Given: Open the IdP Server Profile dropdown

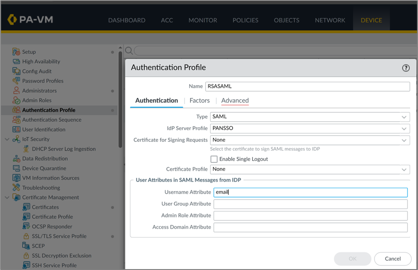Looking at the screenshot, I should click(309, 129).
